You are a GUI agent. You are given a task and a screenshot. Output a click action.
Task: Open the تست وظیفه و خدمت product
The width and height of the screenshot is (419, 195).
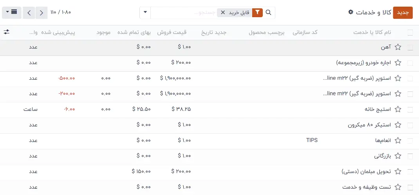click(367, 187)
